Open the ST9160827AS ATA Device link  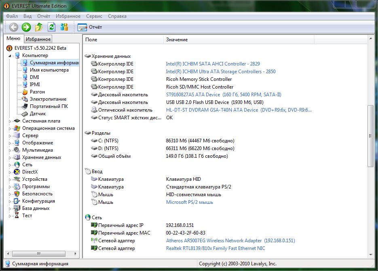(224, 95)
